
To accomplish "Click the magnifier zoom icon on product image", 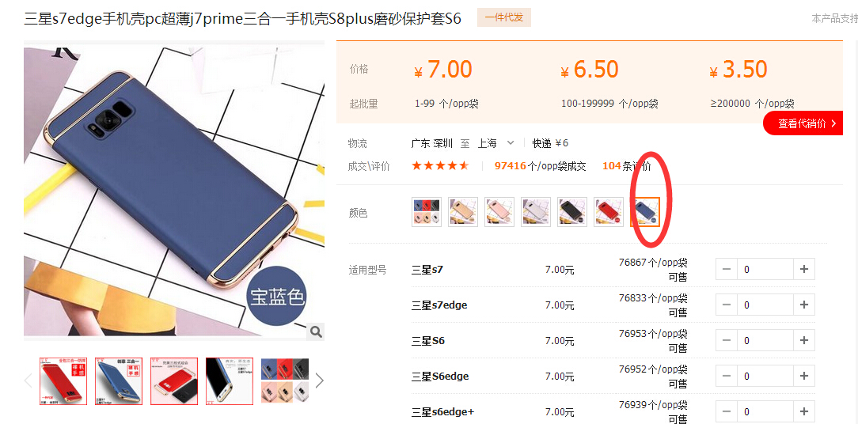I will coord(317,331).
